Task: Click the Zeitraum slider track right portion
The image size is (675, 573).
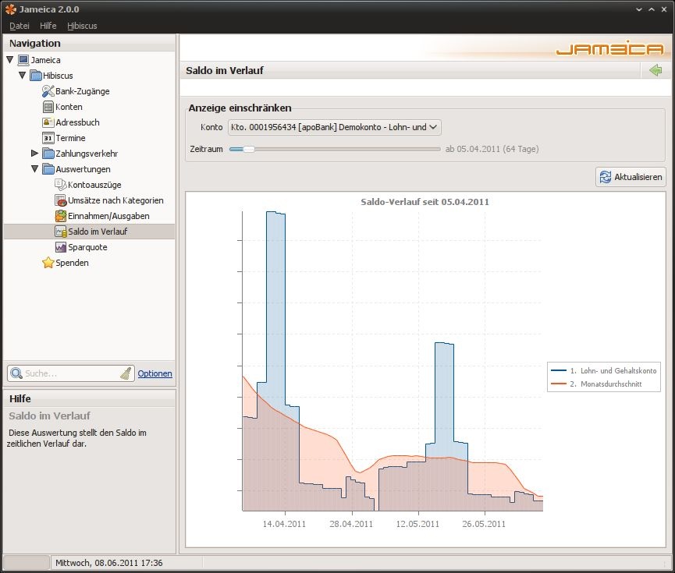Action: (x=347, y=149)
